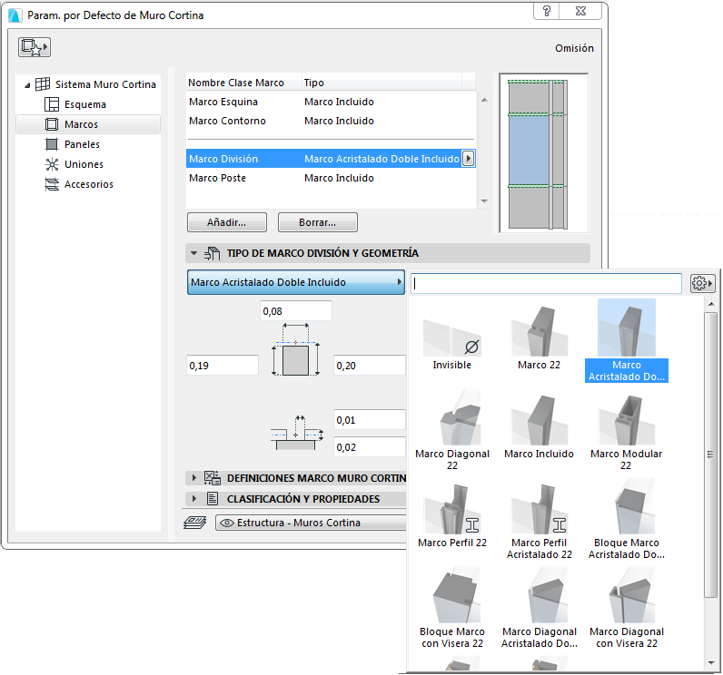
Task: Select the Marco Contorno row
Action: click(x=331, y=121)
